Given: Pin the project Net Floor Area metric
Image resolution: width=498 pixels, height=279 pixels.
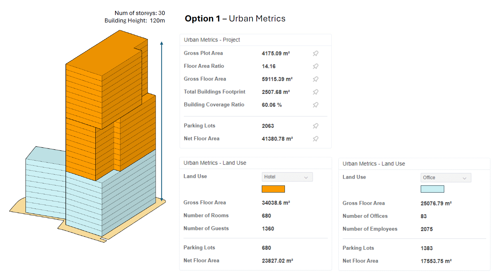Looking at the screenshot, I should (316, 139).
